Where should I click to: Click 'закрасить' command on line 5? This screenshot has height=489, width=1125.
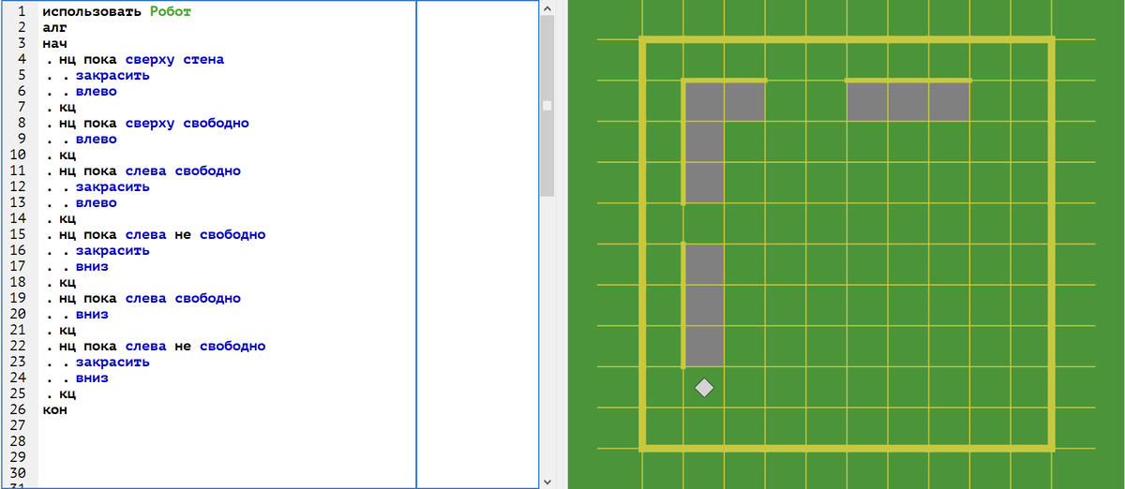tap(112, 75)
